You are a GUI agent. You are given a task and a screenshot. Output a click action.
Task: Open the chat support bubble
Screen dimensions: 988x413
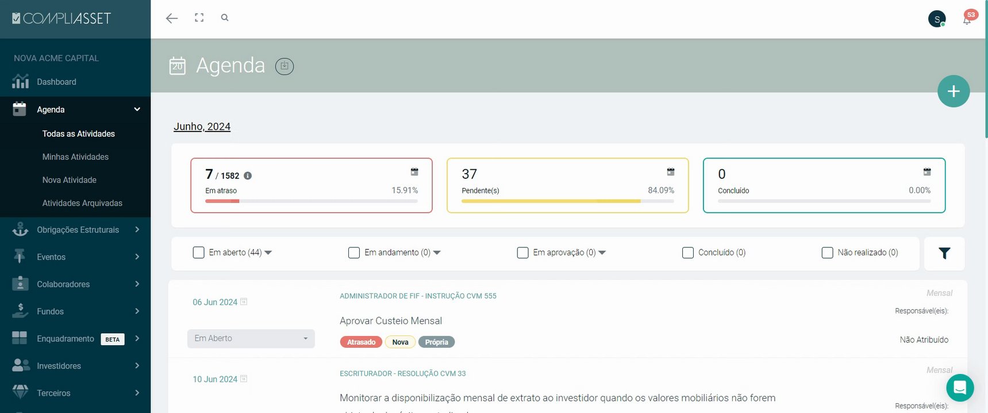pyautogui.click(x=960, y=388)
